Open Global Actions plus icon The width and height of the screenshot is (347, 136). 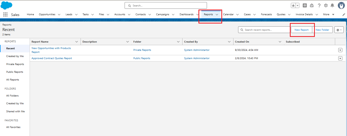coord(305,5)
